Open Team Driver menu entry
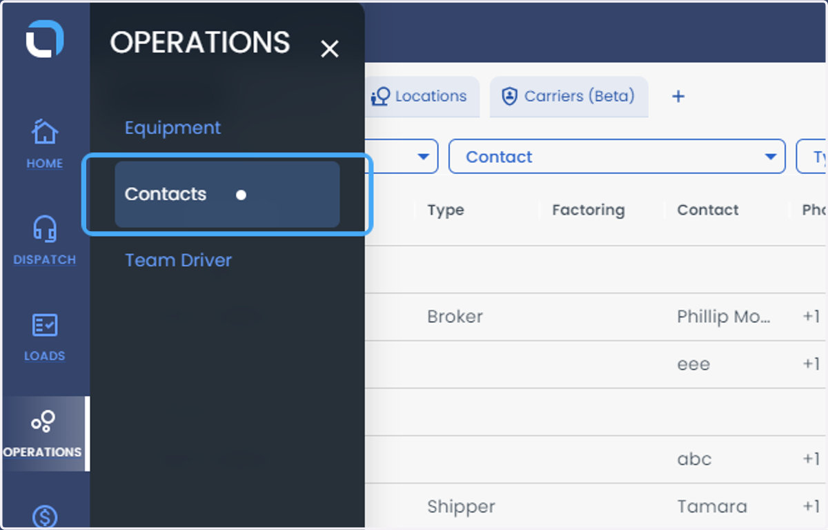Viewport: 828px width, 530px height. point(178,260)
